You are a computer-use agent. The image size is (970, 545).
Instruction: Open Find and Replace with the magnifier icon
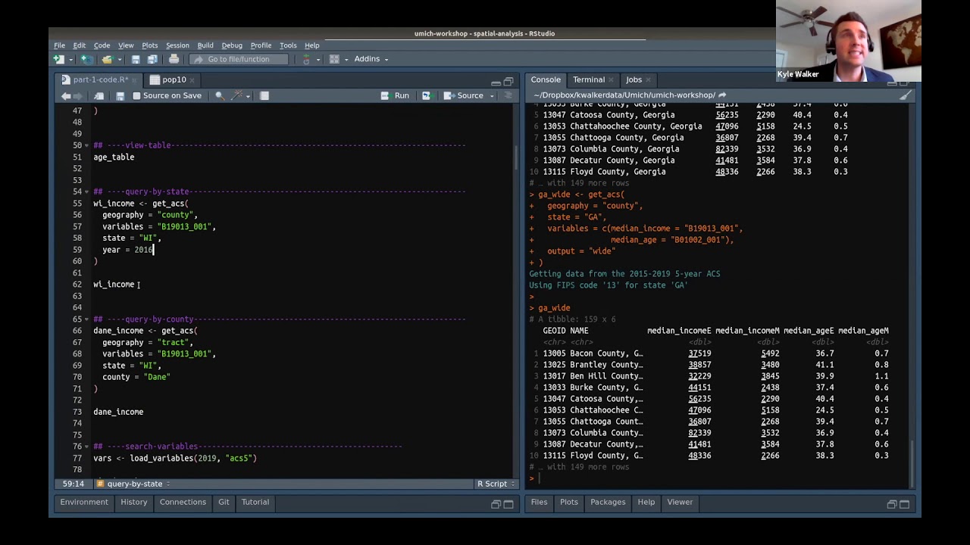pos(220,96)
